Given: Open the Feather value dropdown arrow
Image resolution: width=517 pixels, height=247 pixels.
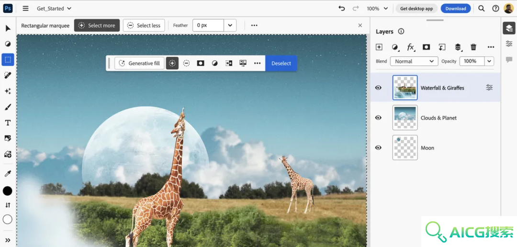Looking at the screenshot, I should (x=230, y=25).
